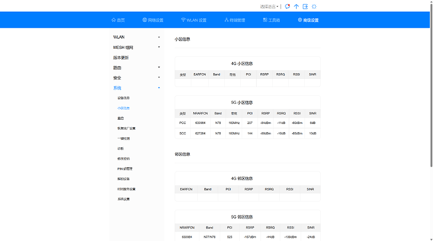The image size is (433, 241).
Task: Click the 5G 邻区信息 table title
Action: tap(242, 217)
